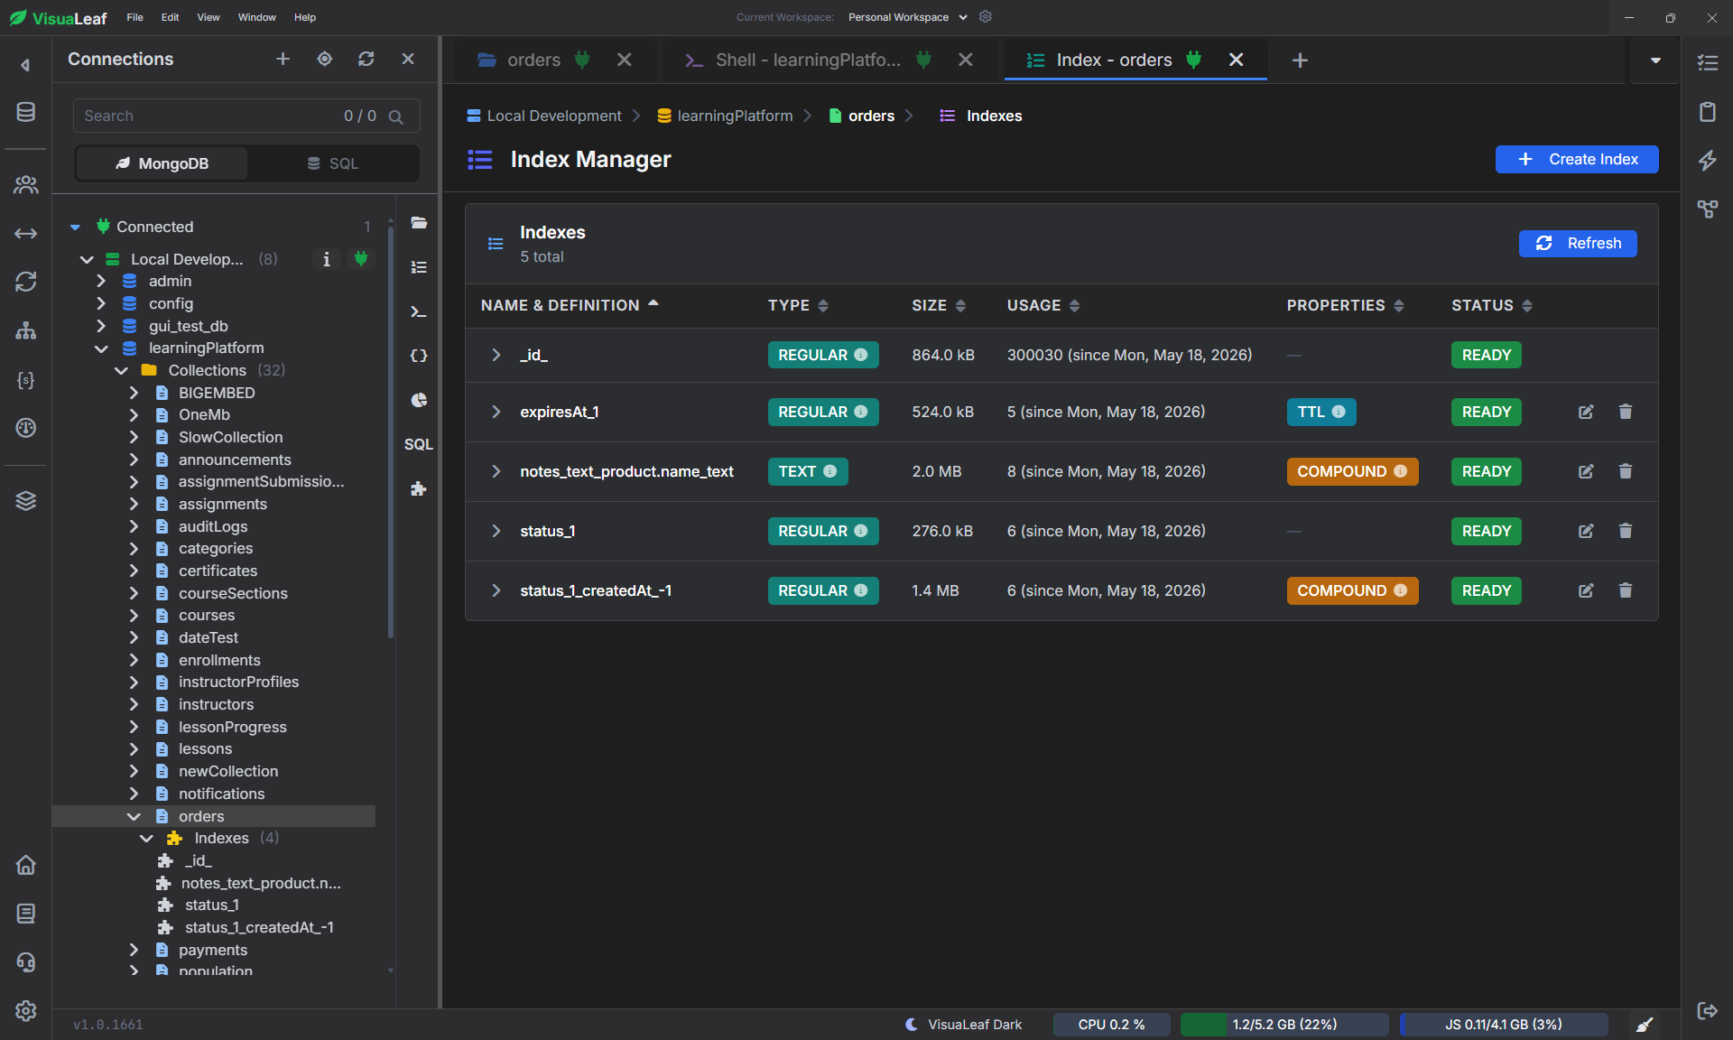Open settings gear in bottom-left sidebar
Viewport: 1733px width, 1040px height.
click(25, 1011)
